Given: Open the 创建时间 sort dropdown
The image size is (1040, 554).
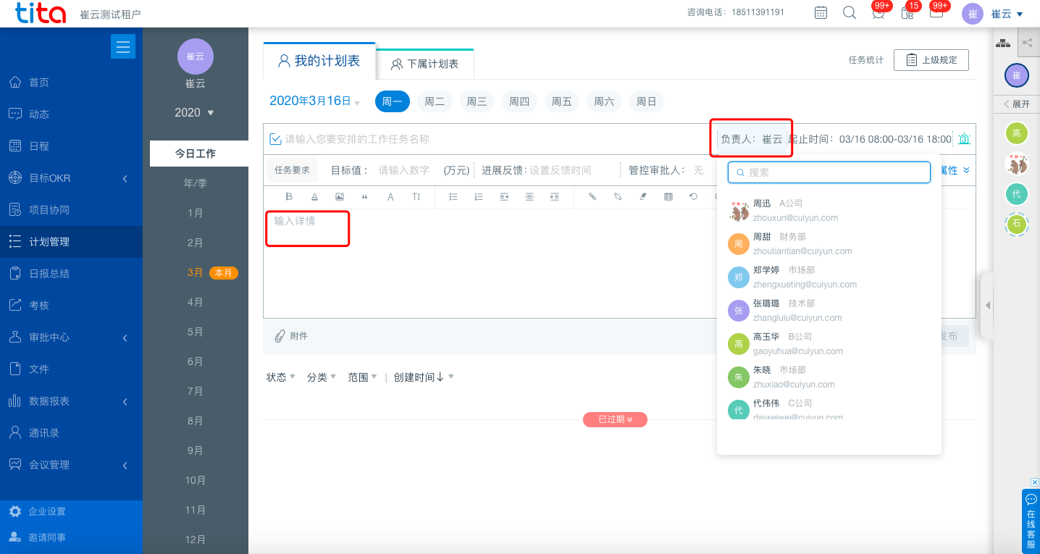Looking at the screenshot, I should coord(424,377).
